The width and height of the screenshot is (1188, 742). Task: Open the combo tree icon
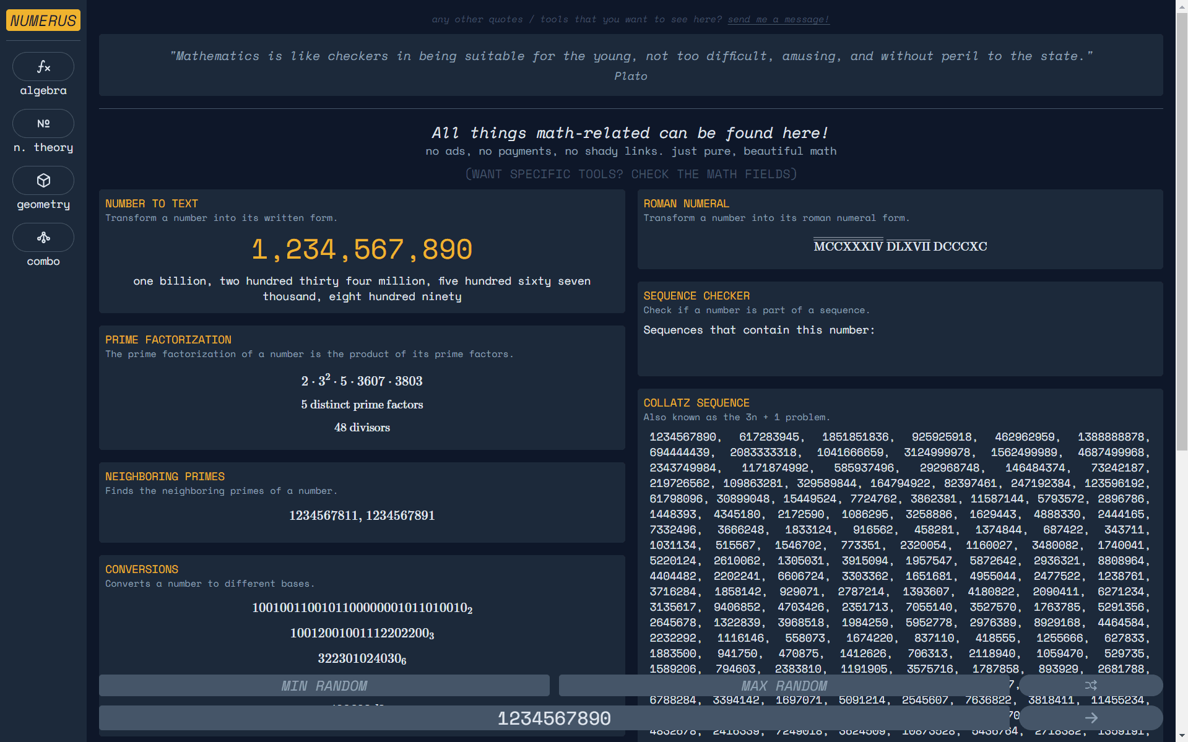[x=43, y=237]
